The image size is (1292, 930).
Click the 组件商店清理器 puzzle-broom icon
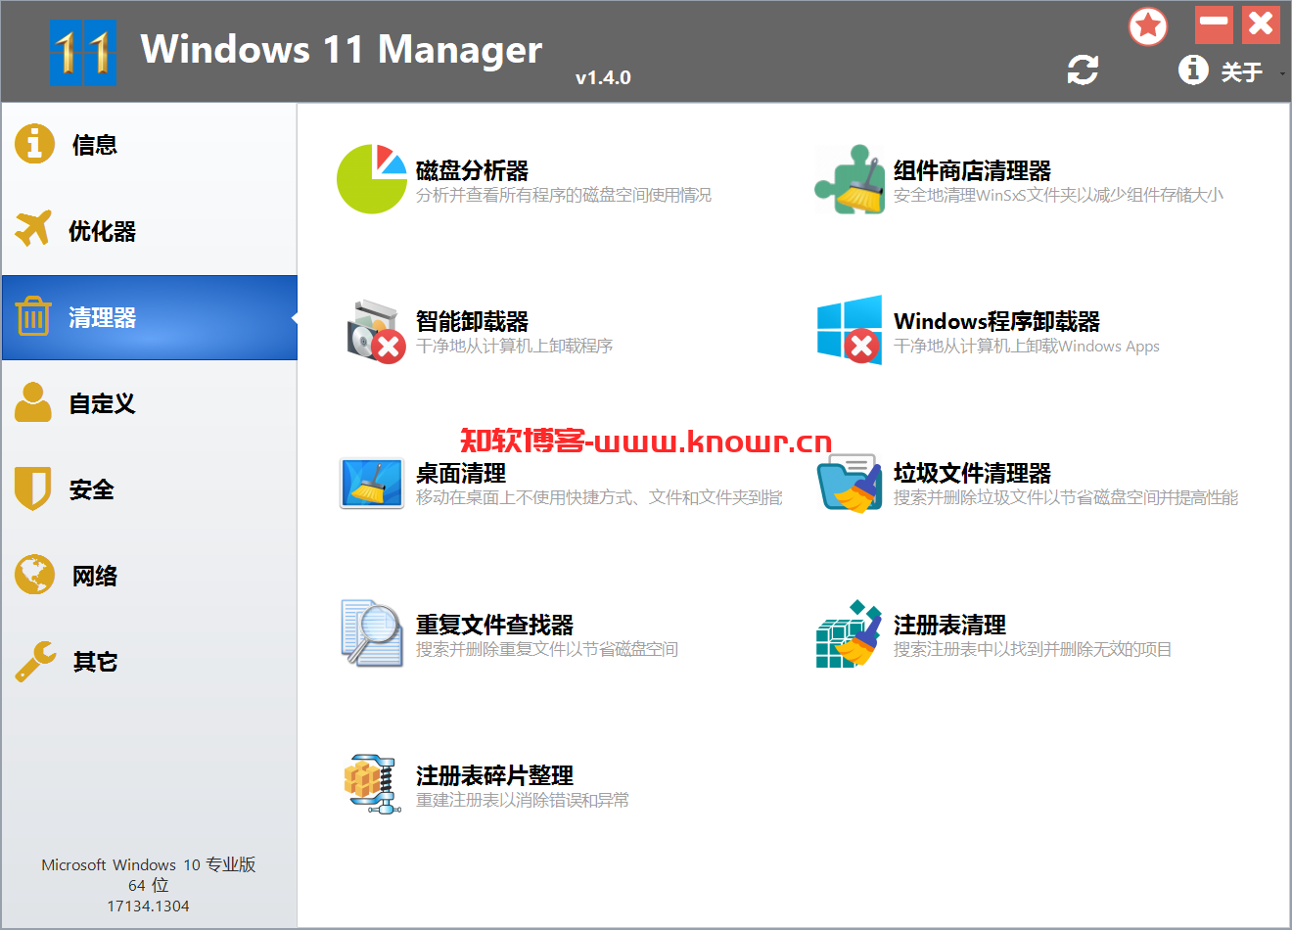pos(849,179)
